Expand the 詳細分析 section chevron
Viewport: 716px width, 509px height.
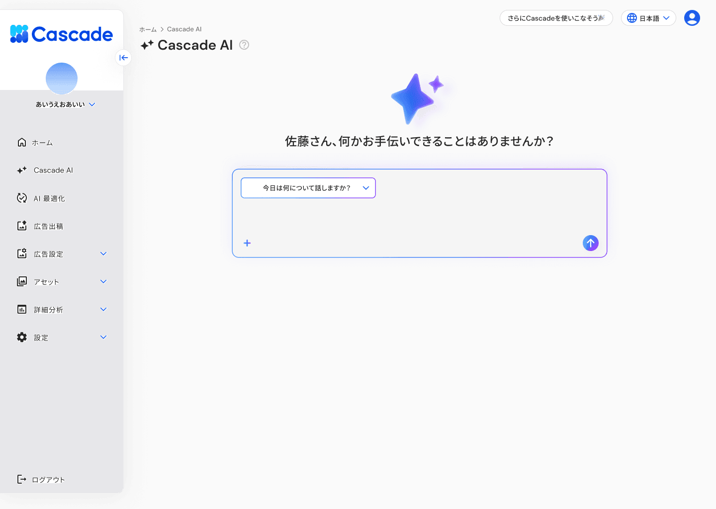point(103,309)
